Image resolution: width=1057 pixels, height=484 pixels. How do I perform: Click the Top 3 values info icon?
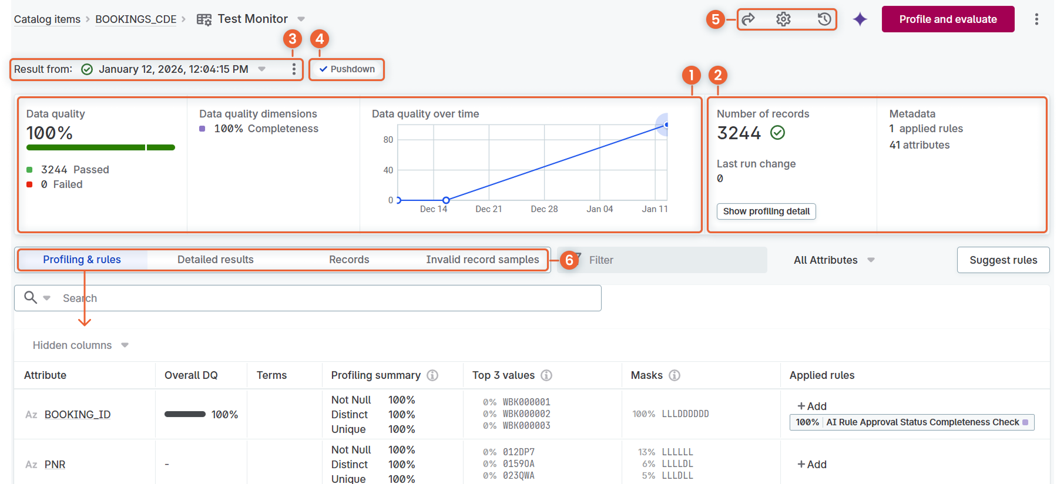(546, 375)
